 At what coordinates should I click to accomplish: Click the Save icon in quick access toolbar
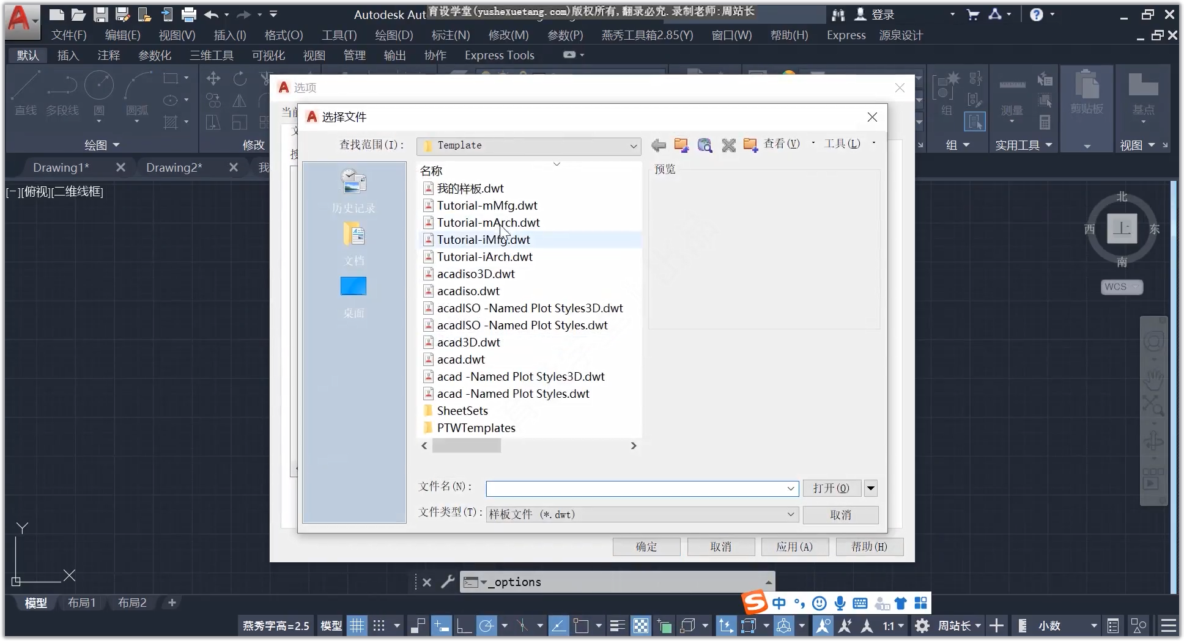(100, 14)
